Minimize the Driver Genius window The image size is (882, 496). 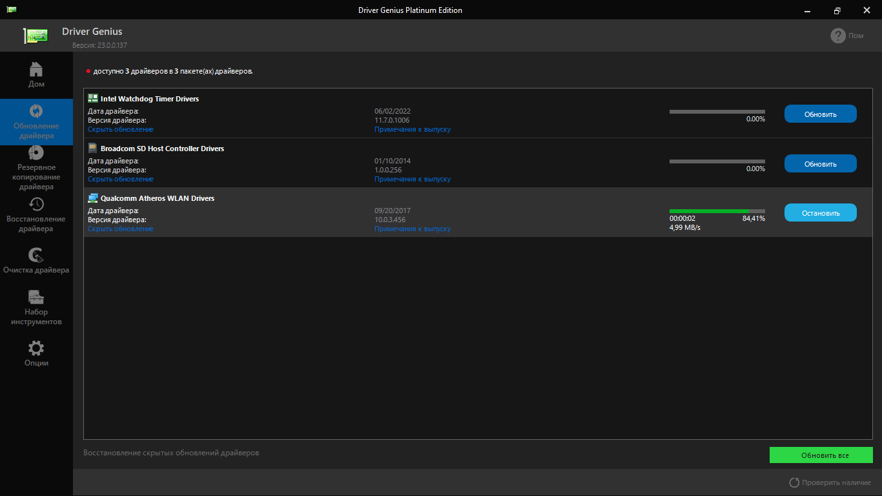click(808, 10)
